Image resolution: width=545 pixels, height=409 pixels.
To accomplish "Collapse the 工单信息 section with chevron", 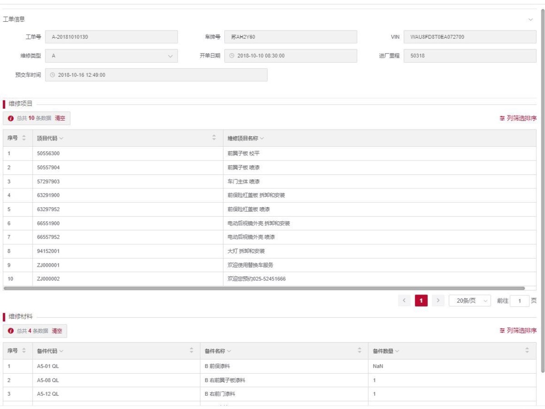I will click(x=530, y=20).
